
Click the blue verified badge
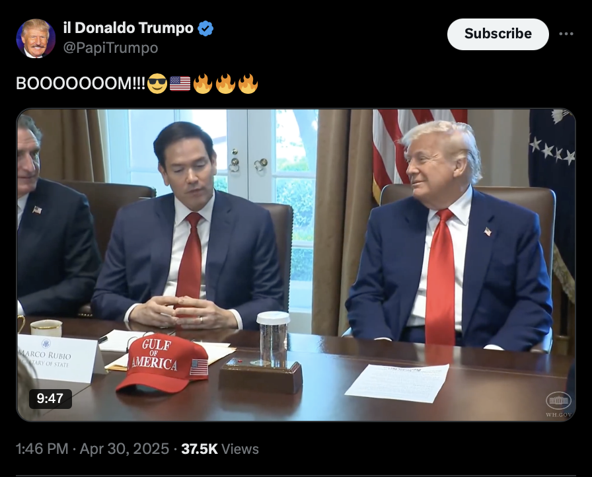pos(205,28)
